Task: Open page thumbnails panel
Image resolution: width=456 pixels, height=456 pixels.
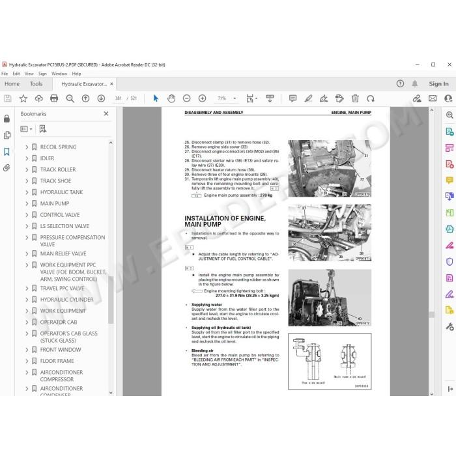Action: 7,135
